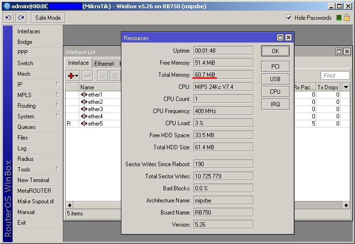
Task: Click the IRQ button
Action: pyautogui.click(x=275, y=104)
